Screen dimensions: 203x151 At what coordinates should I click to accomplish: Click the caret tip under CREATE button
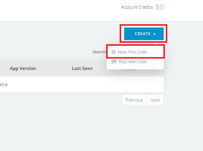tap(157, 44)
